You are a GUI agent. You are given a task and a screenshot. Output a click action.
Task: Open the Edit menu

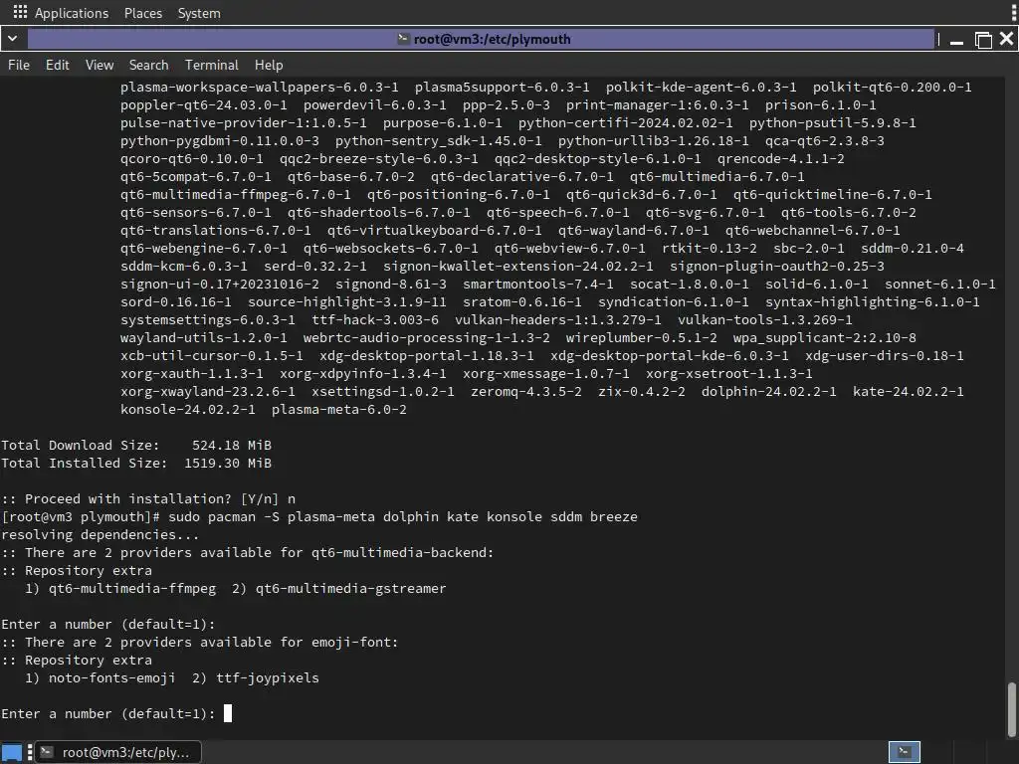coord(57,65)
